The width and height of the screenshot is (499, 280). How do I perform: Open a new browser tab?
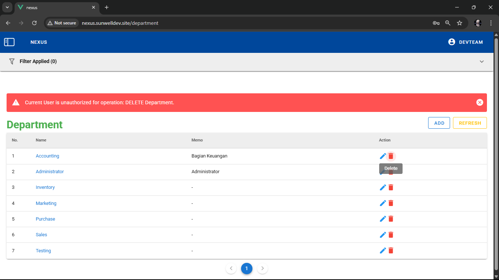click(107, 7)
